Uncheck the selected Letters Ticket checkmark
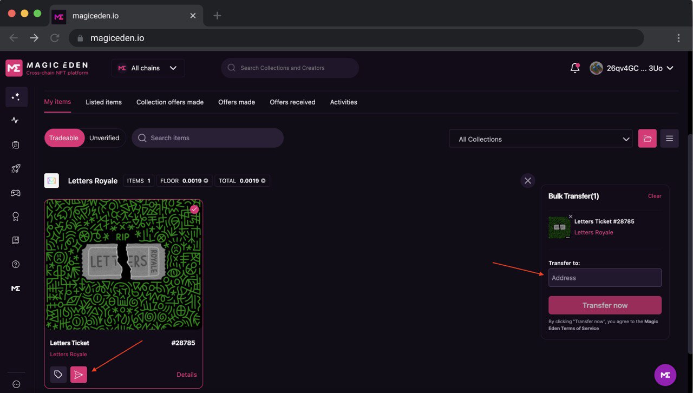The image size is (693, 393). (x=194, y=209)
